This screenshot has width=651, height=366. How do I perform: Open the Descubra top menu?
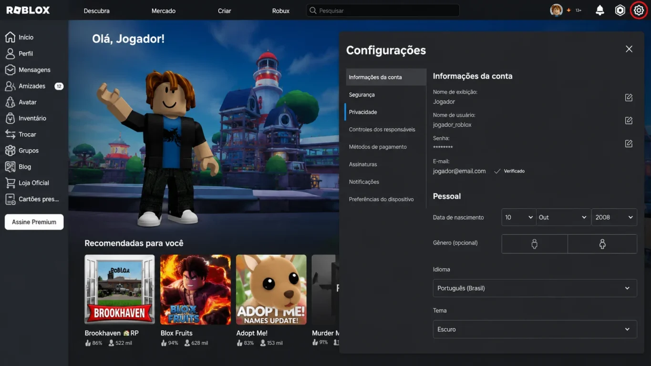click(x=97, y=10)
